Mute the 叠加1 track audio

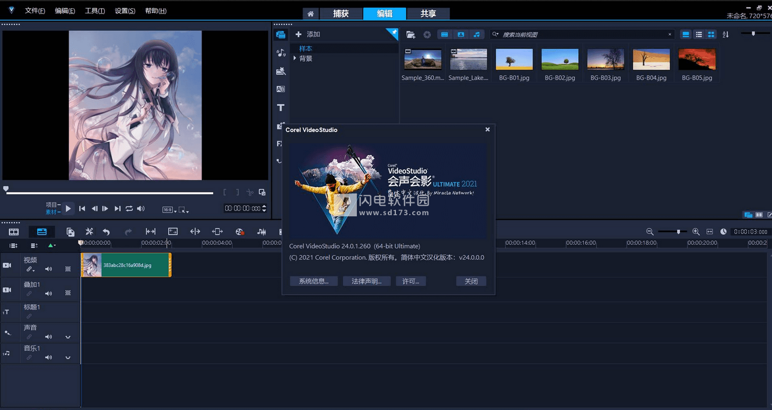48,293
